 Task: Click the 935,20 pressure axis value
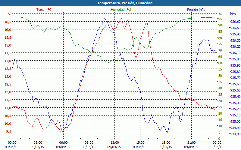[x=235, y=109]
